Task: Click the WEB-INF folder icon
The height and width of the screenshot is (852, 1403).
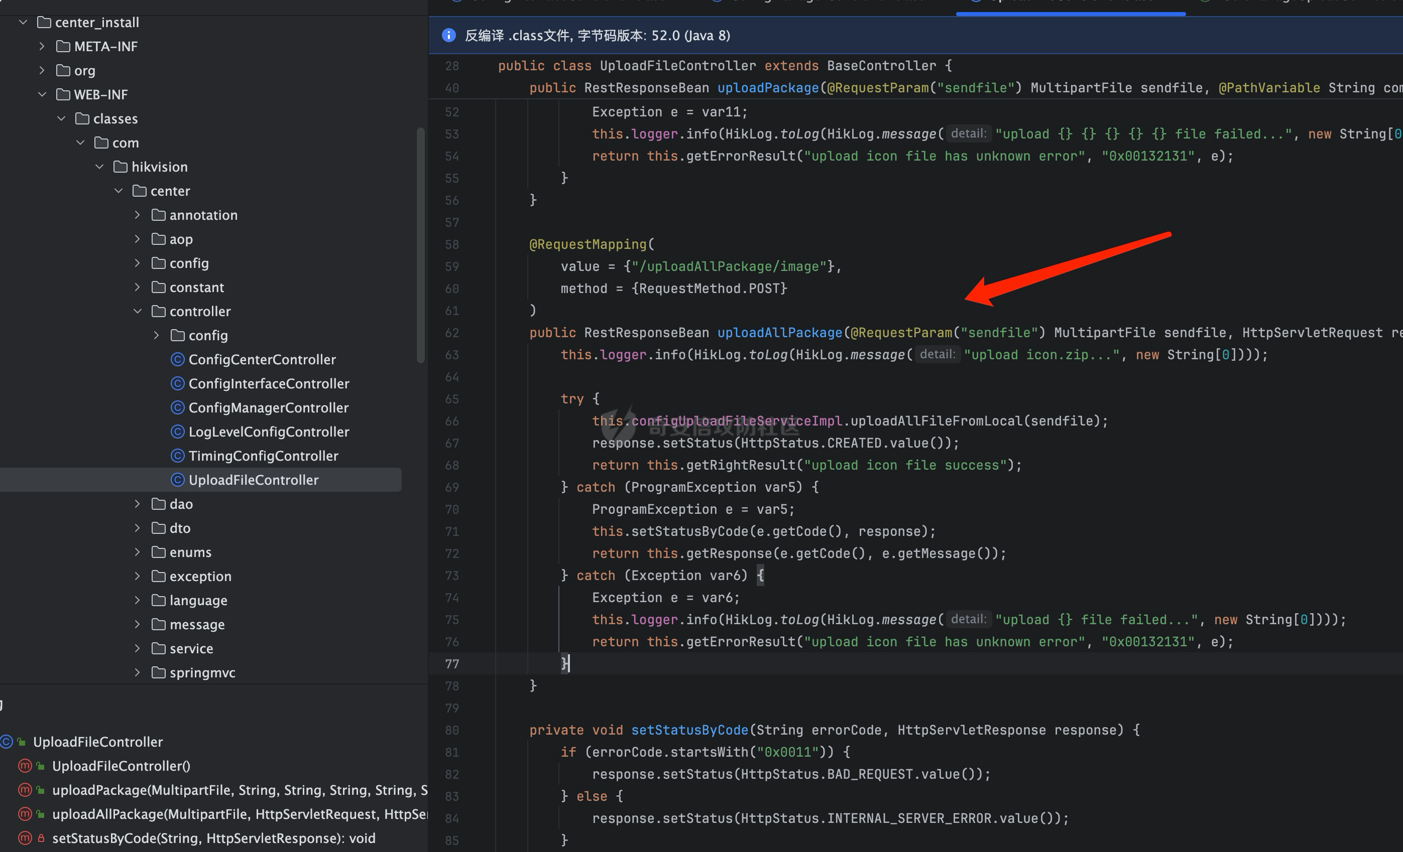Action: [63, 94]
